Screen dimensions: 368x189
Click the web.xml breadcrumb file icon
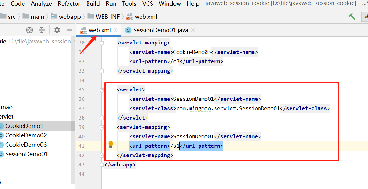(130, 17)
